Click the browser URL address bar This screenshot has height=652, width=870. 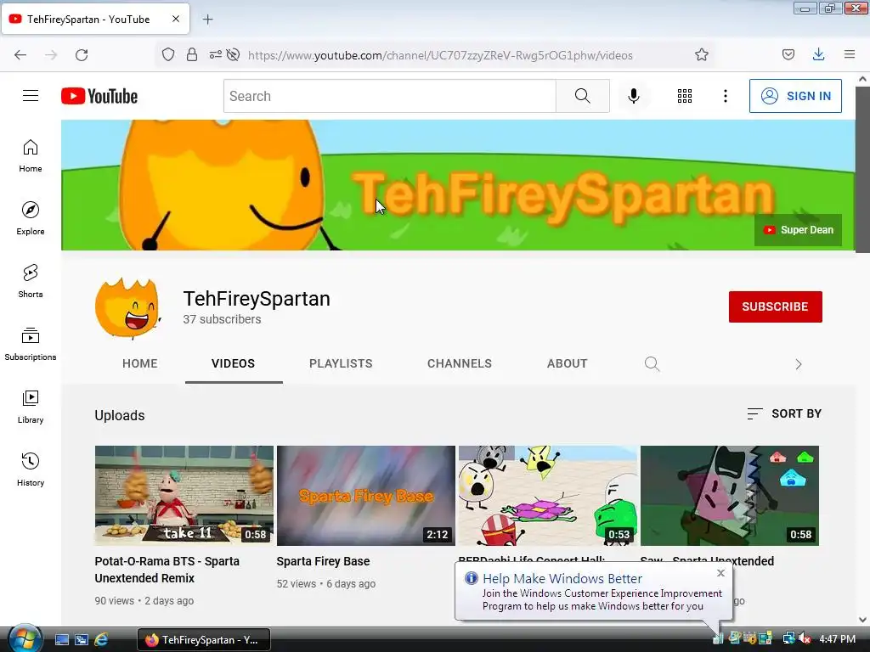pos(440,55)
